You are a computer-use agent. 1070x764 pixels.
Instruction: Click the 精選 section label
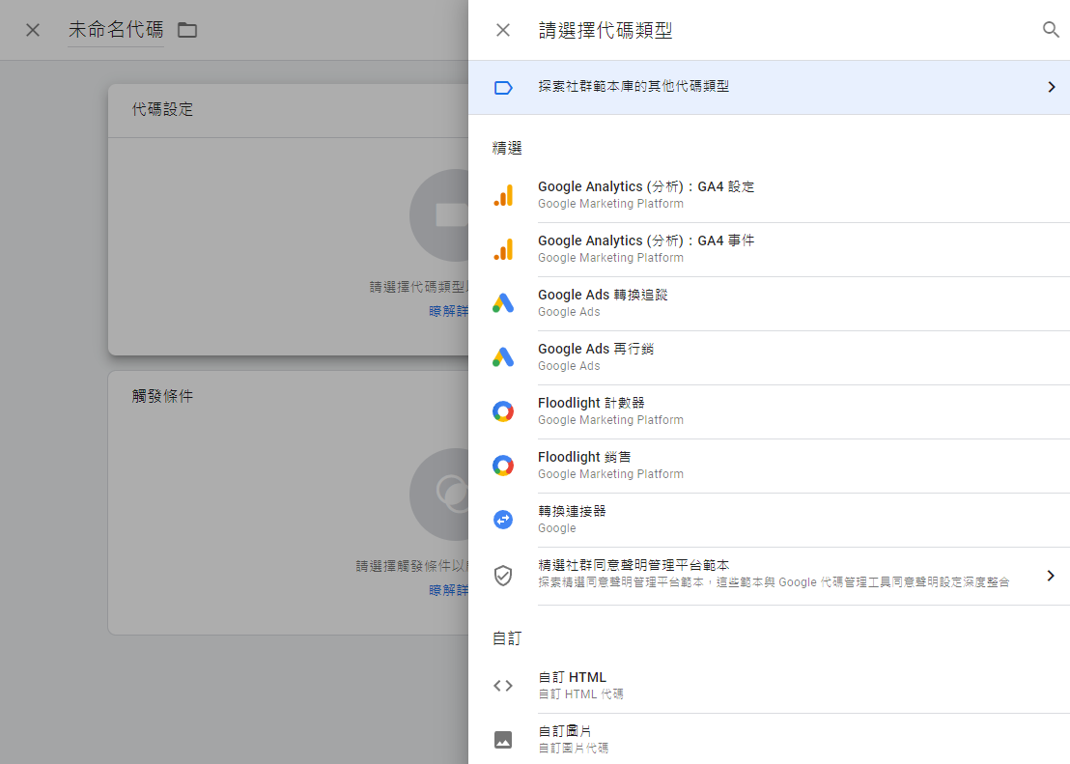pos(507,148)
